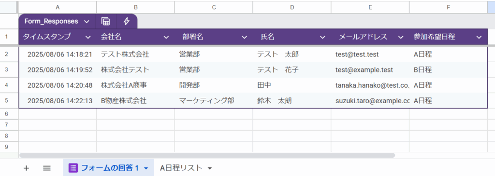Select column F header
The image size is (495, 176).
pos(448,7)
